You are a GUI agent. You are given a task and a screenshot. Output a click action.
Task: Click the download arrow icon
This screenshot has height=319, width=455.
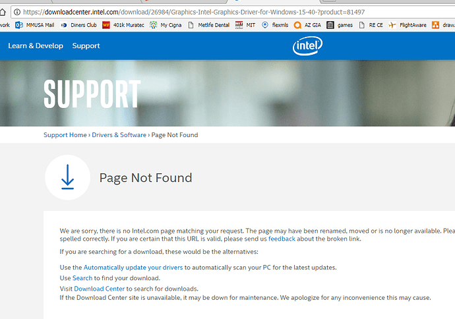click(68, 177)
